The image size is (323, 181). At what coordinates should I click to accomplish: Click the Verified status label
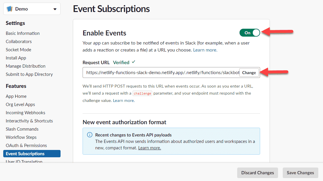pyautogui.click(x=121, y=62)
